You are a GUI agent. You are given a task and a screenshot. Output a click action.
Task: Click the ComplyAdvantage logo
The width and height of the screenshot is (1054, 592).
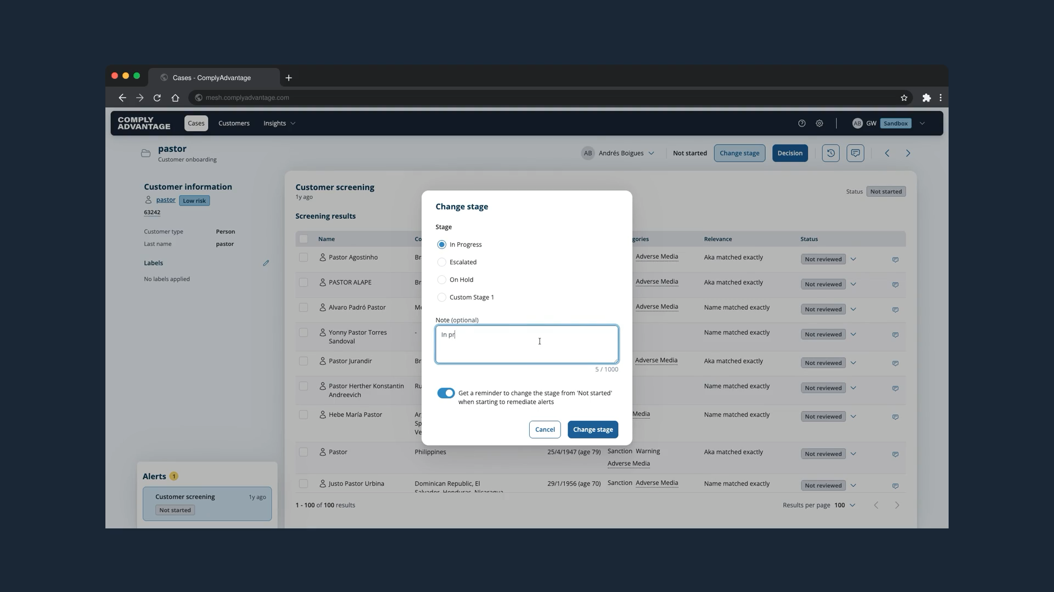(144, 123)
